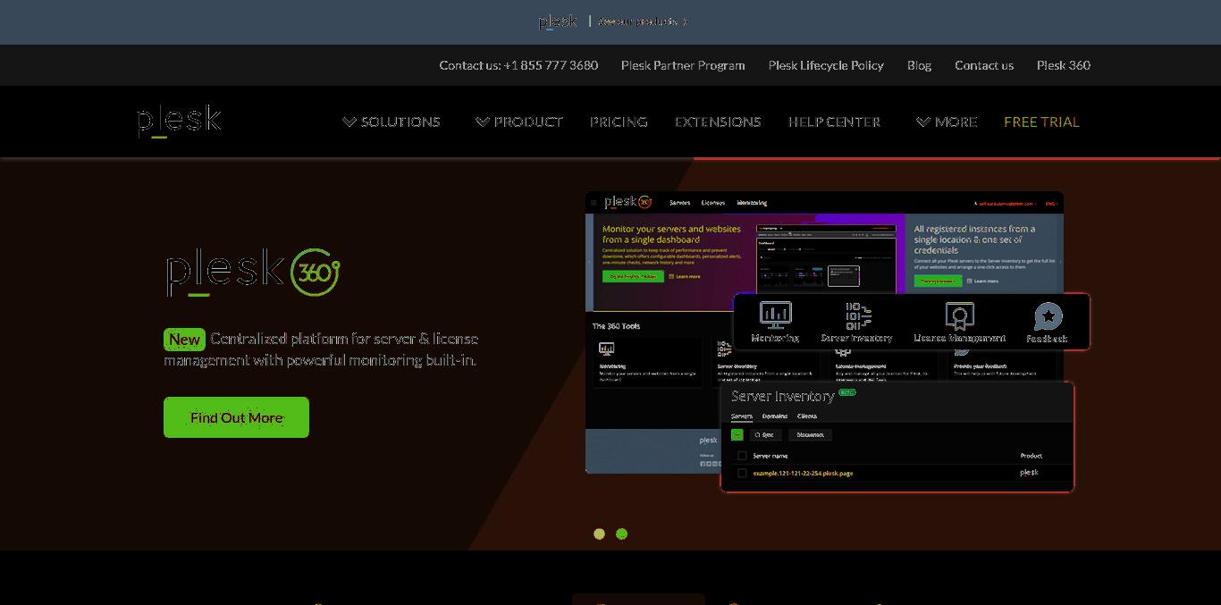Switch to the Clients tab in Server Inventory
Image resolution: width=1221 pixels, height=605 pixels.
(807, 416)
